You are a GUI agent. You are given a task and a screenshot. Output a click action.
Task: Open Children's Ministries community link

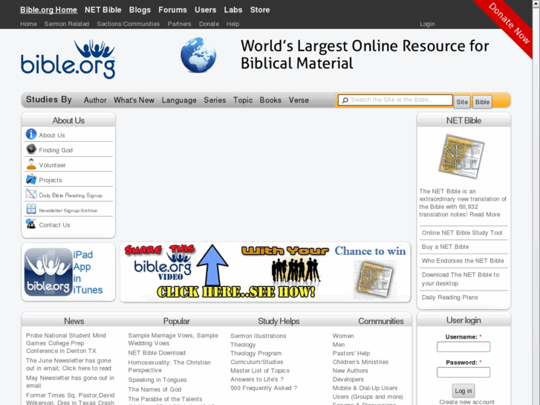tap(360, 362)
